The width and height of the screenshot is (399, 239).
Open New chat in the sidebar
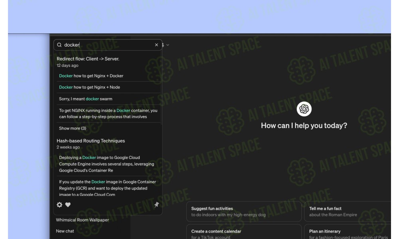(65, 231)
